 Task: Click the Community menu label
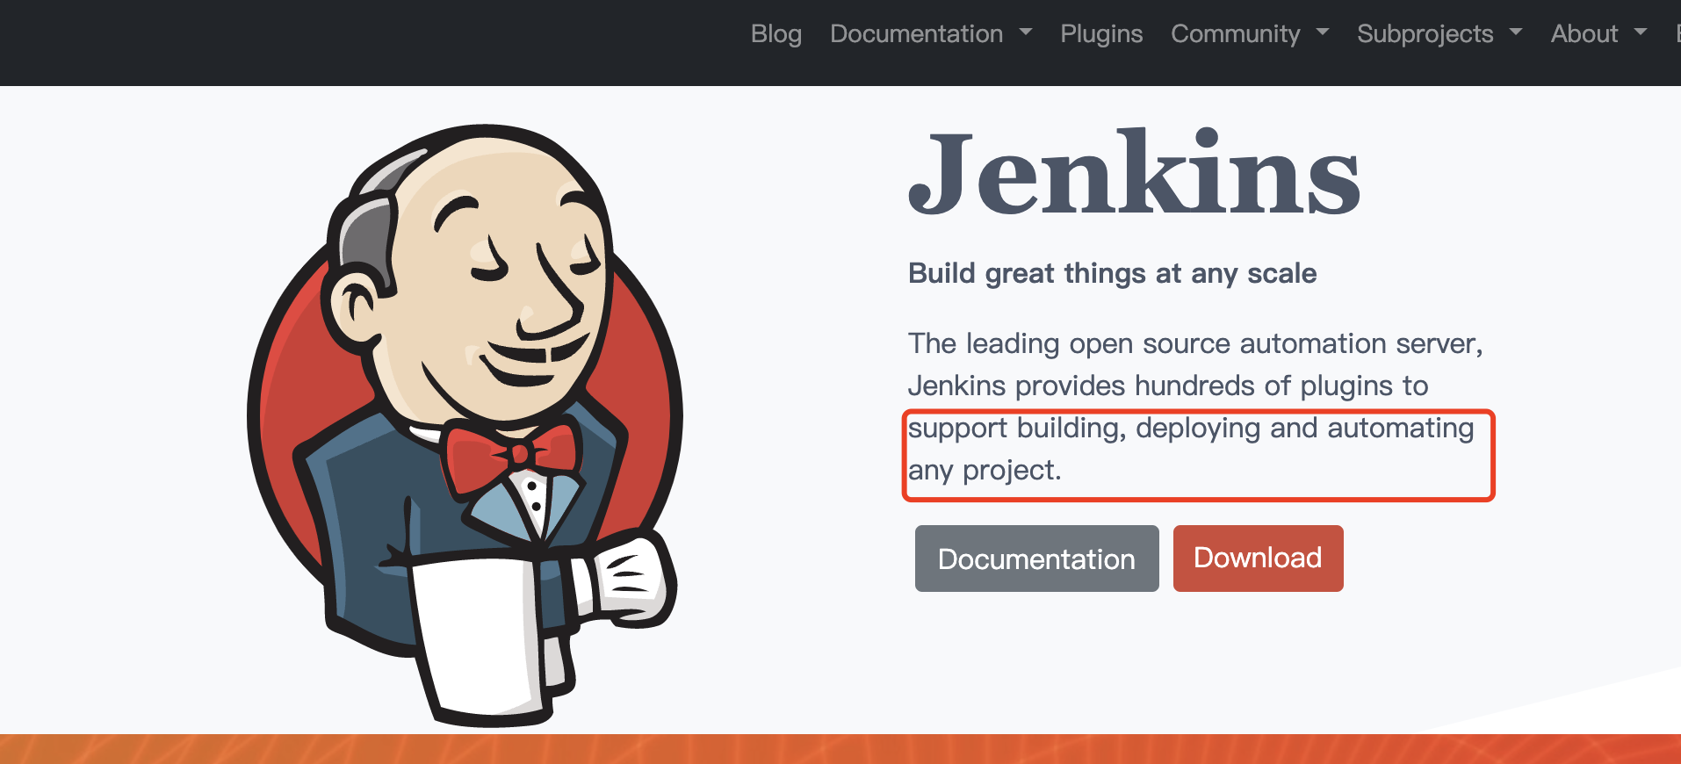[x=1235, y=34]
